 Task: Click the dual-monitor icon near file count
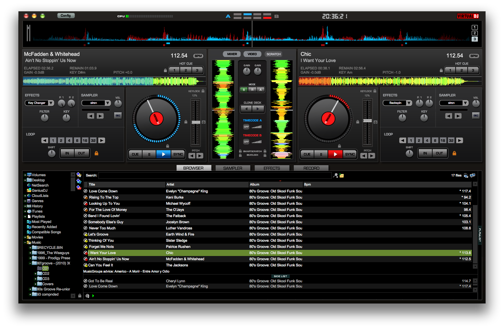473,176
